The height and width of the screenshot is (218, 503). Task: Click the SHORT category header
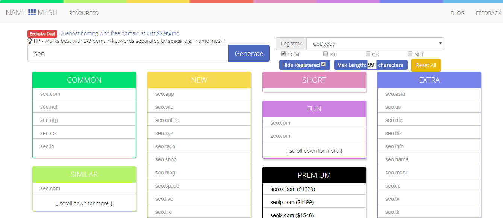click(314, 80)
